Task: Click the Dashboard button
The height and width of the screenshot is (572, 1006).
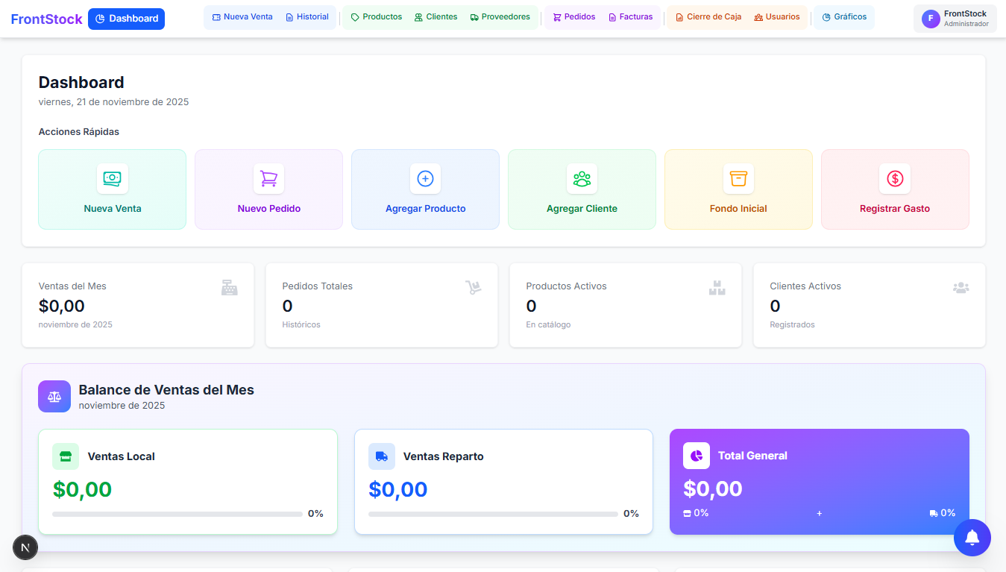Action: pos(126,18)
